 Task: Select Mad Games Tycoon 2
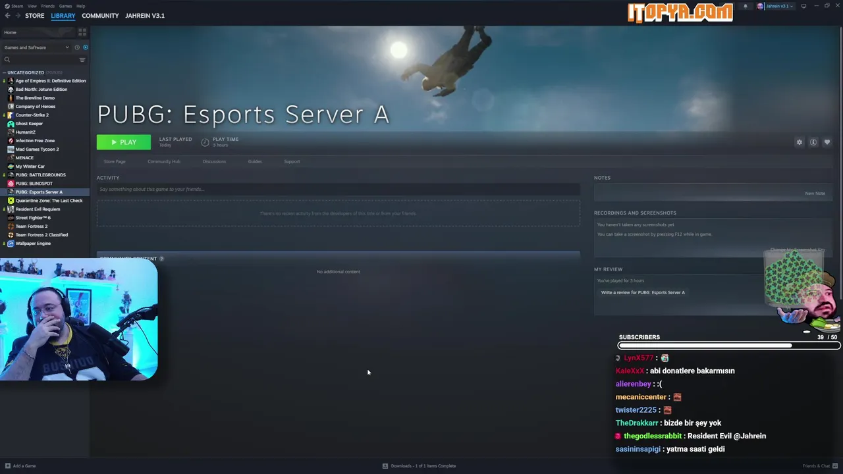pos(37,149)
